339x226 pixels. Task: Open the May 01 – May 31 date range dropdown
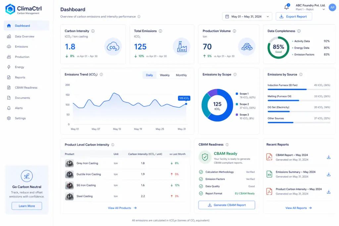pyautogui.click(x=247, y=17)
